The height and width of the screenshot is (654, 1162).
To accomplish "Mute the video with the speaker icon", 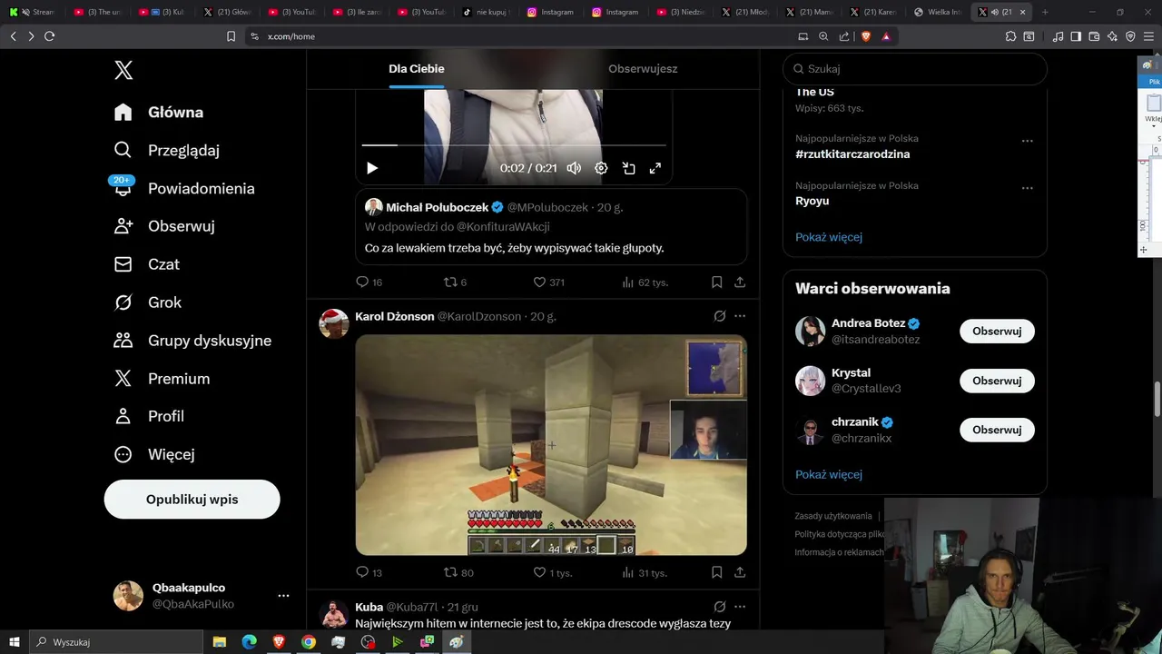I will 574,168.
